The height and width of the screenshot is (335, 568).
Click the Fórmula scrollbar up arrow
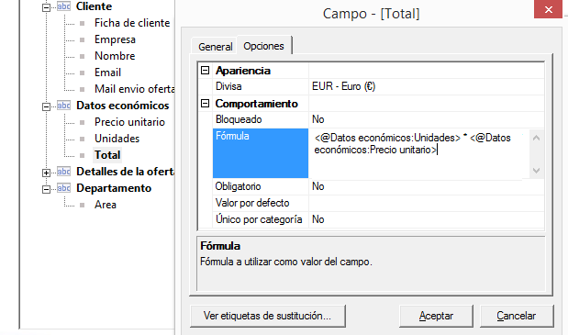[537, 138]
